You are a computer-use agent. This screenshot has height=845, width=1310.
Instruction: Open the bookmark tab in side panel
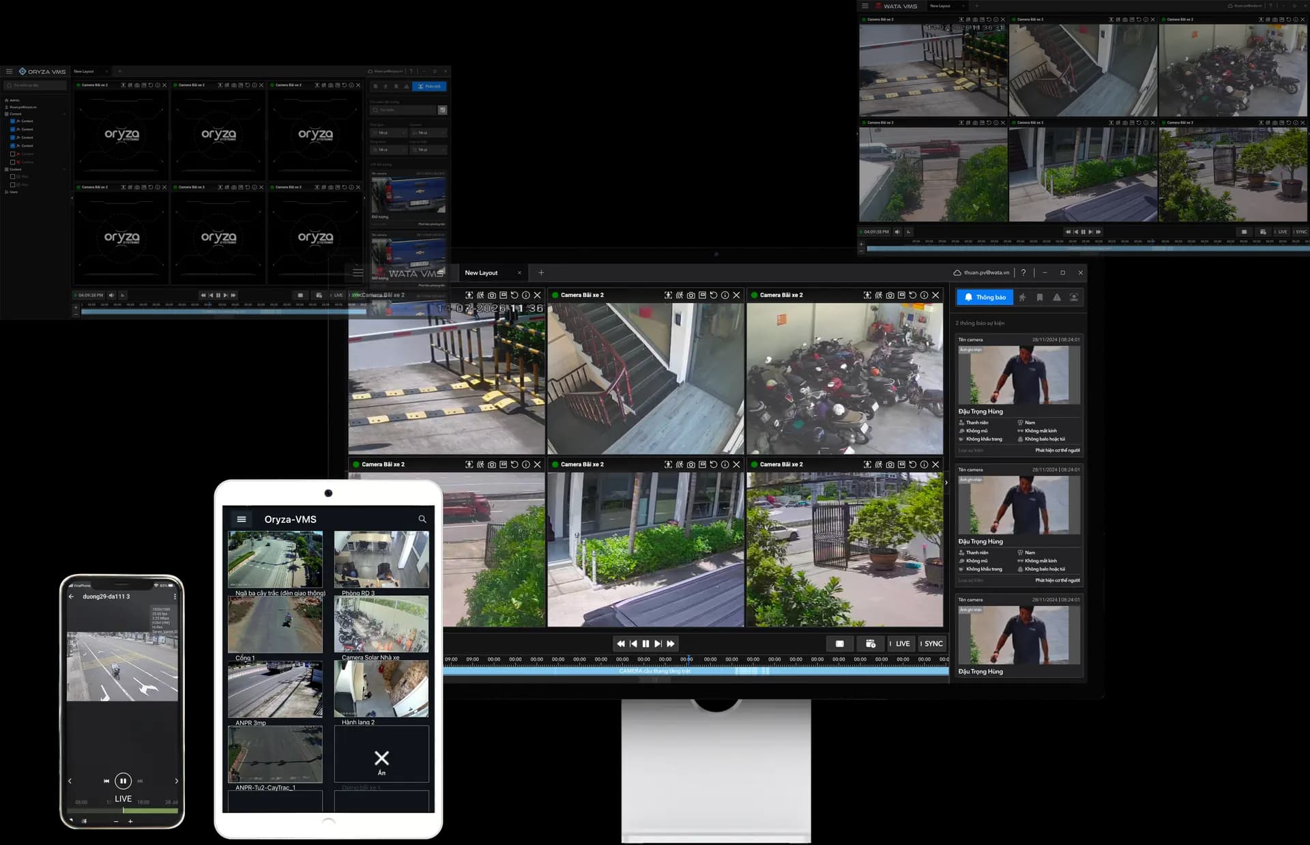tap(1039, 297)
